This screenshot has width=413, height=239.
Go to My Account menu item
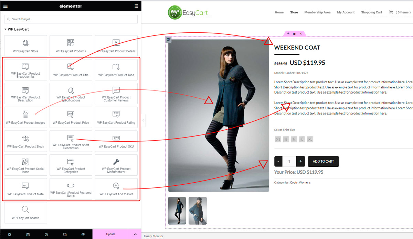[x=346, y=12]
